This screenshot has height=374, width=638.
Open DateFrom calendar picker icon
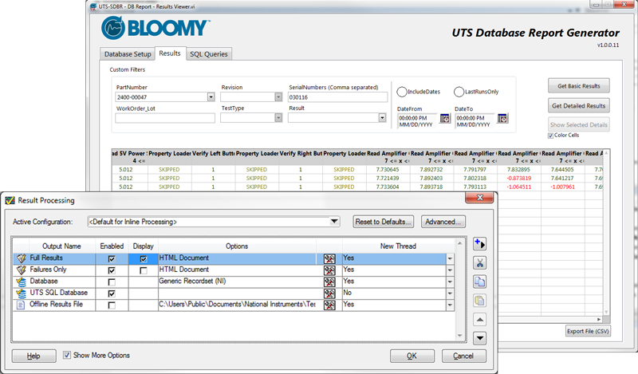click(445, 119)
